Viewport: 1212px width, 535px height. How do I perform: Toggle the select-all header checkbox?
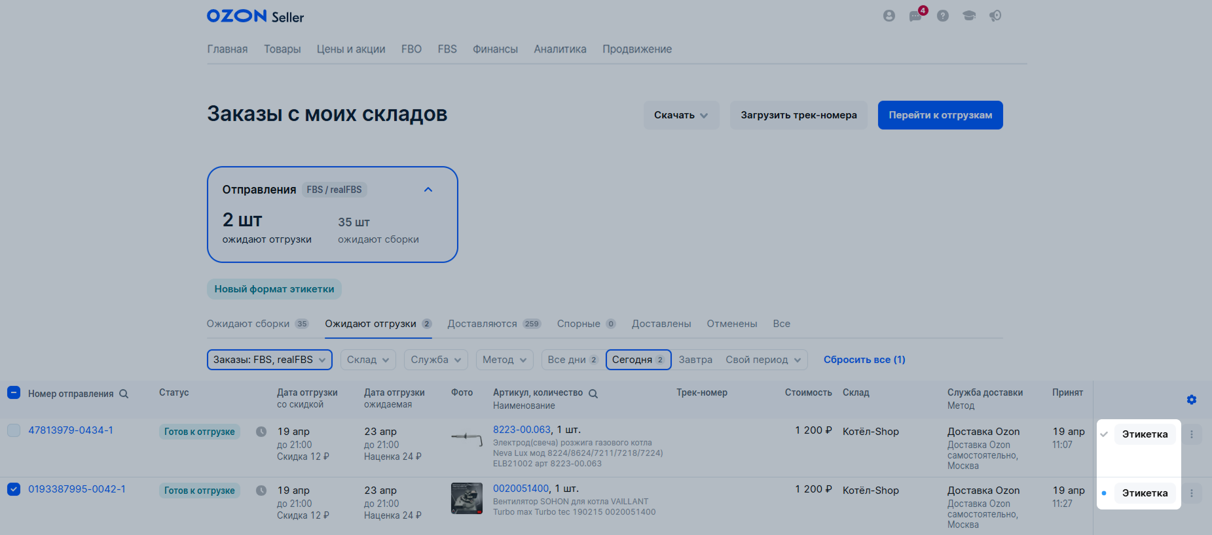(x=14, y=392)
